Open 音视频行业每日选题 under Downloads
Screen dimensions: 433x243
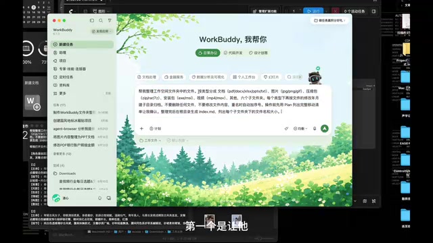tap(83, 182)
